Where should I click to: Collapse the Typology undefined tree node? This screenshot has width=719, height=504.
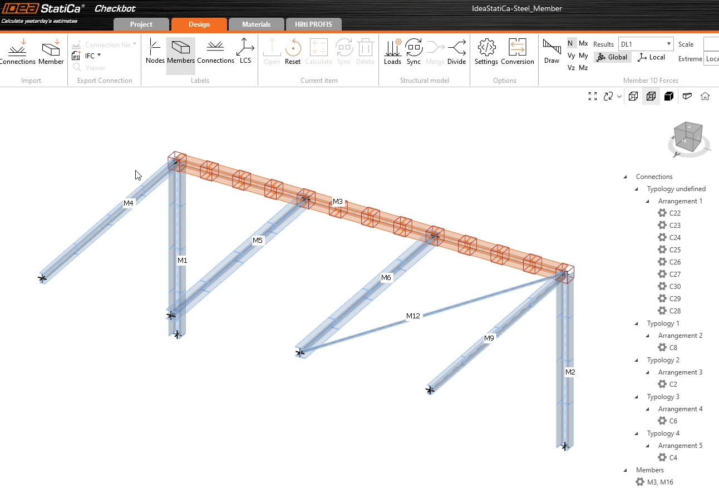(x=637, y=189)
